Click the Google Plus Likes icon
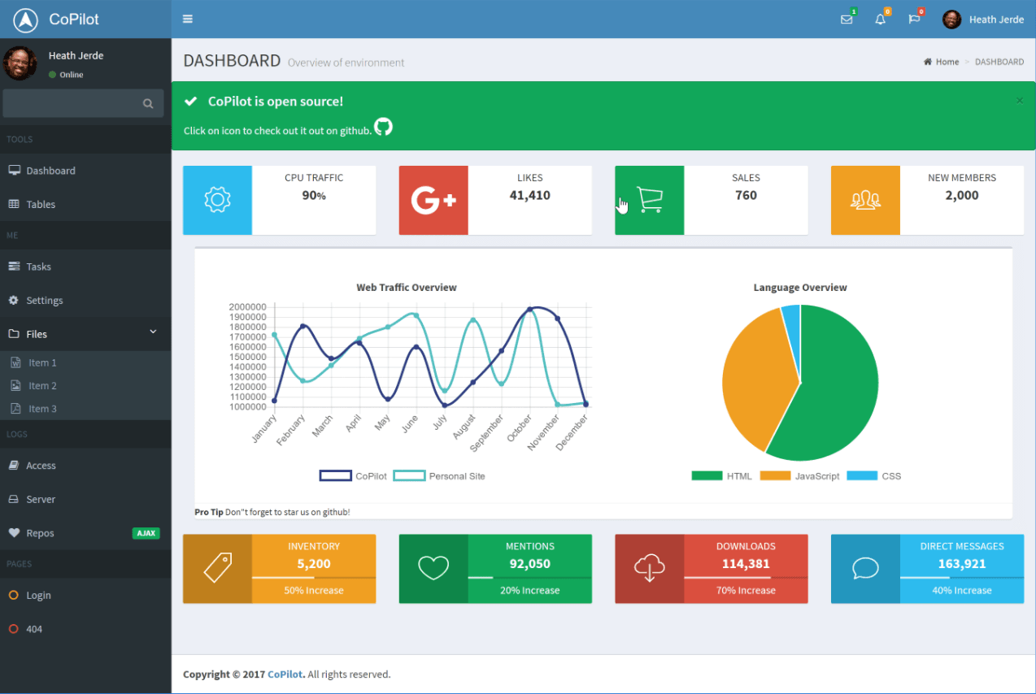Image resolution: width=1036 pixels, height=694 pixels. (x=433, y=201)
